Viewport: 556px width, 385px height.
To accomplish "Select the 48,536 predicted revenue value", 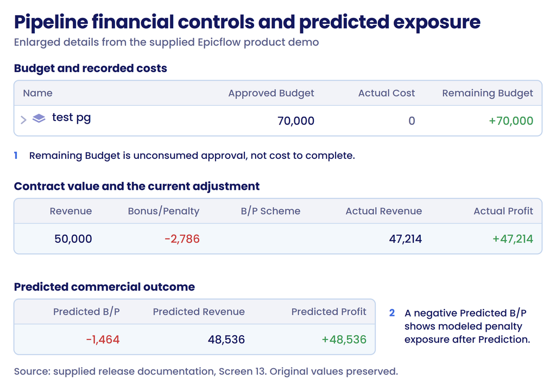I will pyautogui.click(x=226, y=339).
